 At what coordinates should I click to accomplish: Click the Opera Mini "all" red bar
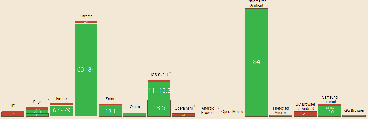tap(183, 115)
